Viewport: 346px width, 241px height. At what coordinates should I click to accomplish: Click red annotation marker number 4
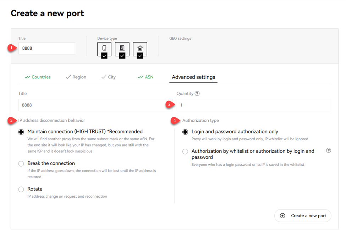[175, 121]
